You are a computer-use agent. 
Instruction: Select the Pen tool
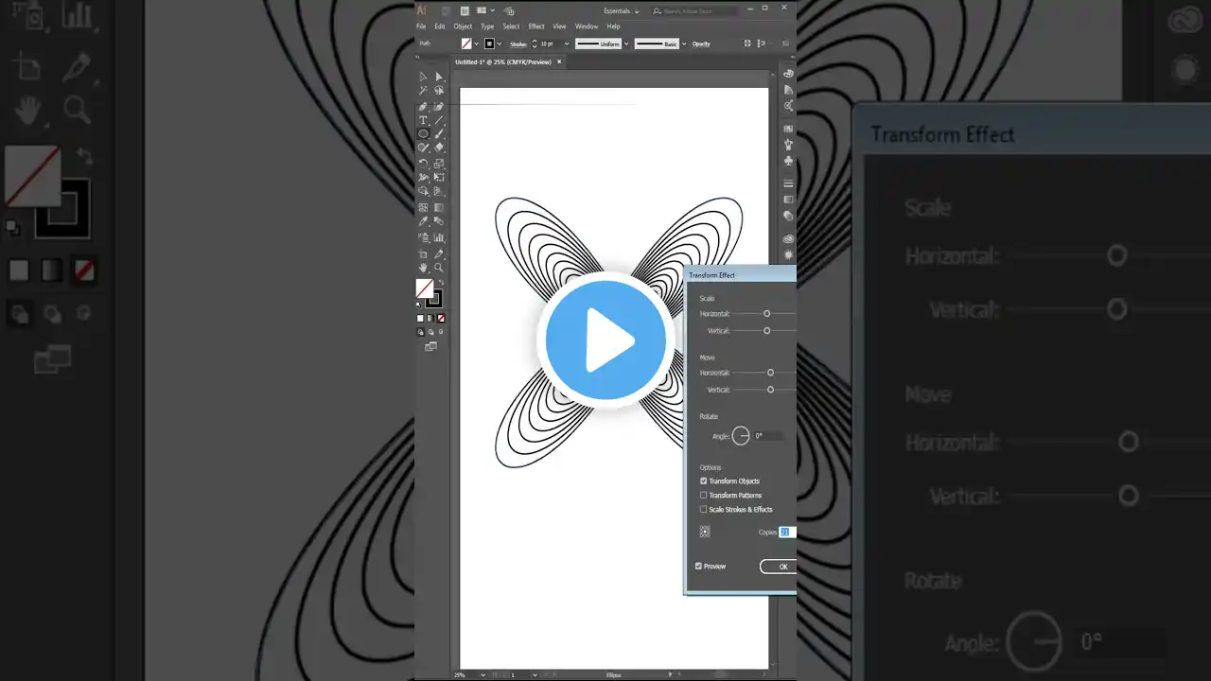click(423, 106)
